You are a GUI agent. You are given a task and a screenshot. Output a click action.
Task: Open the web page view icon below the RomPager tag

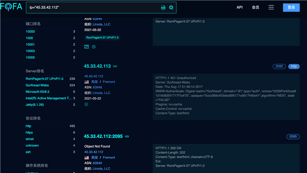(x=86, y=47)
